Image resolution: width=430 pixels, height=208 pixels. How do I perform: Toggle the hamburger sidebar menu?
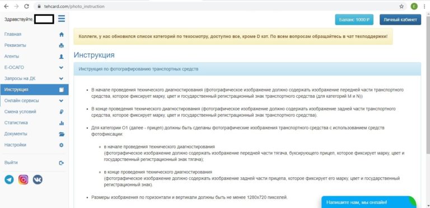click(62, 18)
